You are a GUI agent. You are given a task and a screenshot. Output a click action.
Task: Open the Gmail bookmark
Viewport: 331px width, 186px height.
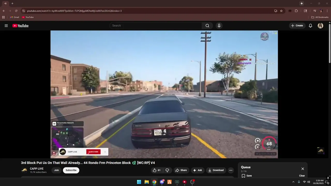[14, 17]
